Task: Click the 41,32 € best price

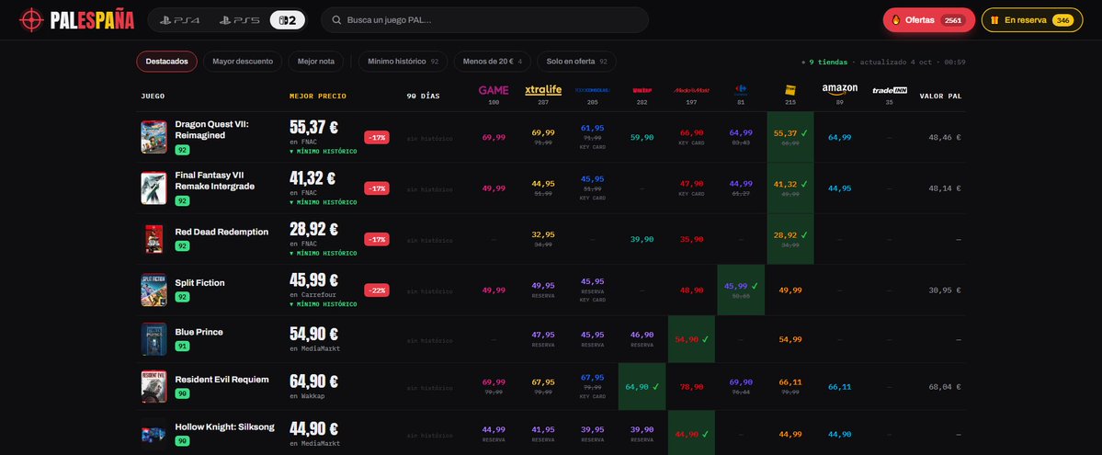Action: click(x=313, y=178)
